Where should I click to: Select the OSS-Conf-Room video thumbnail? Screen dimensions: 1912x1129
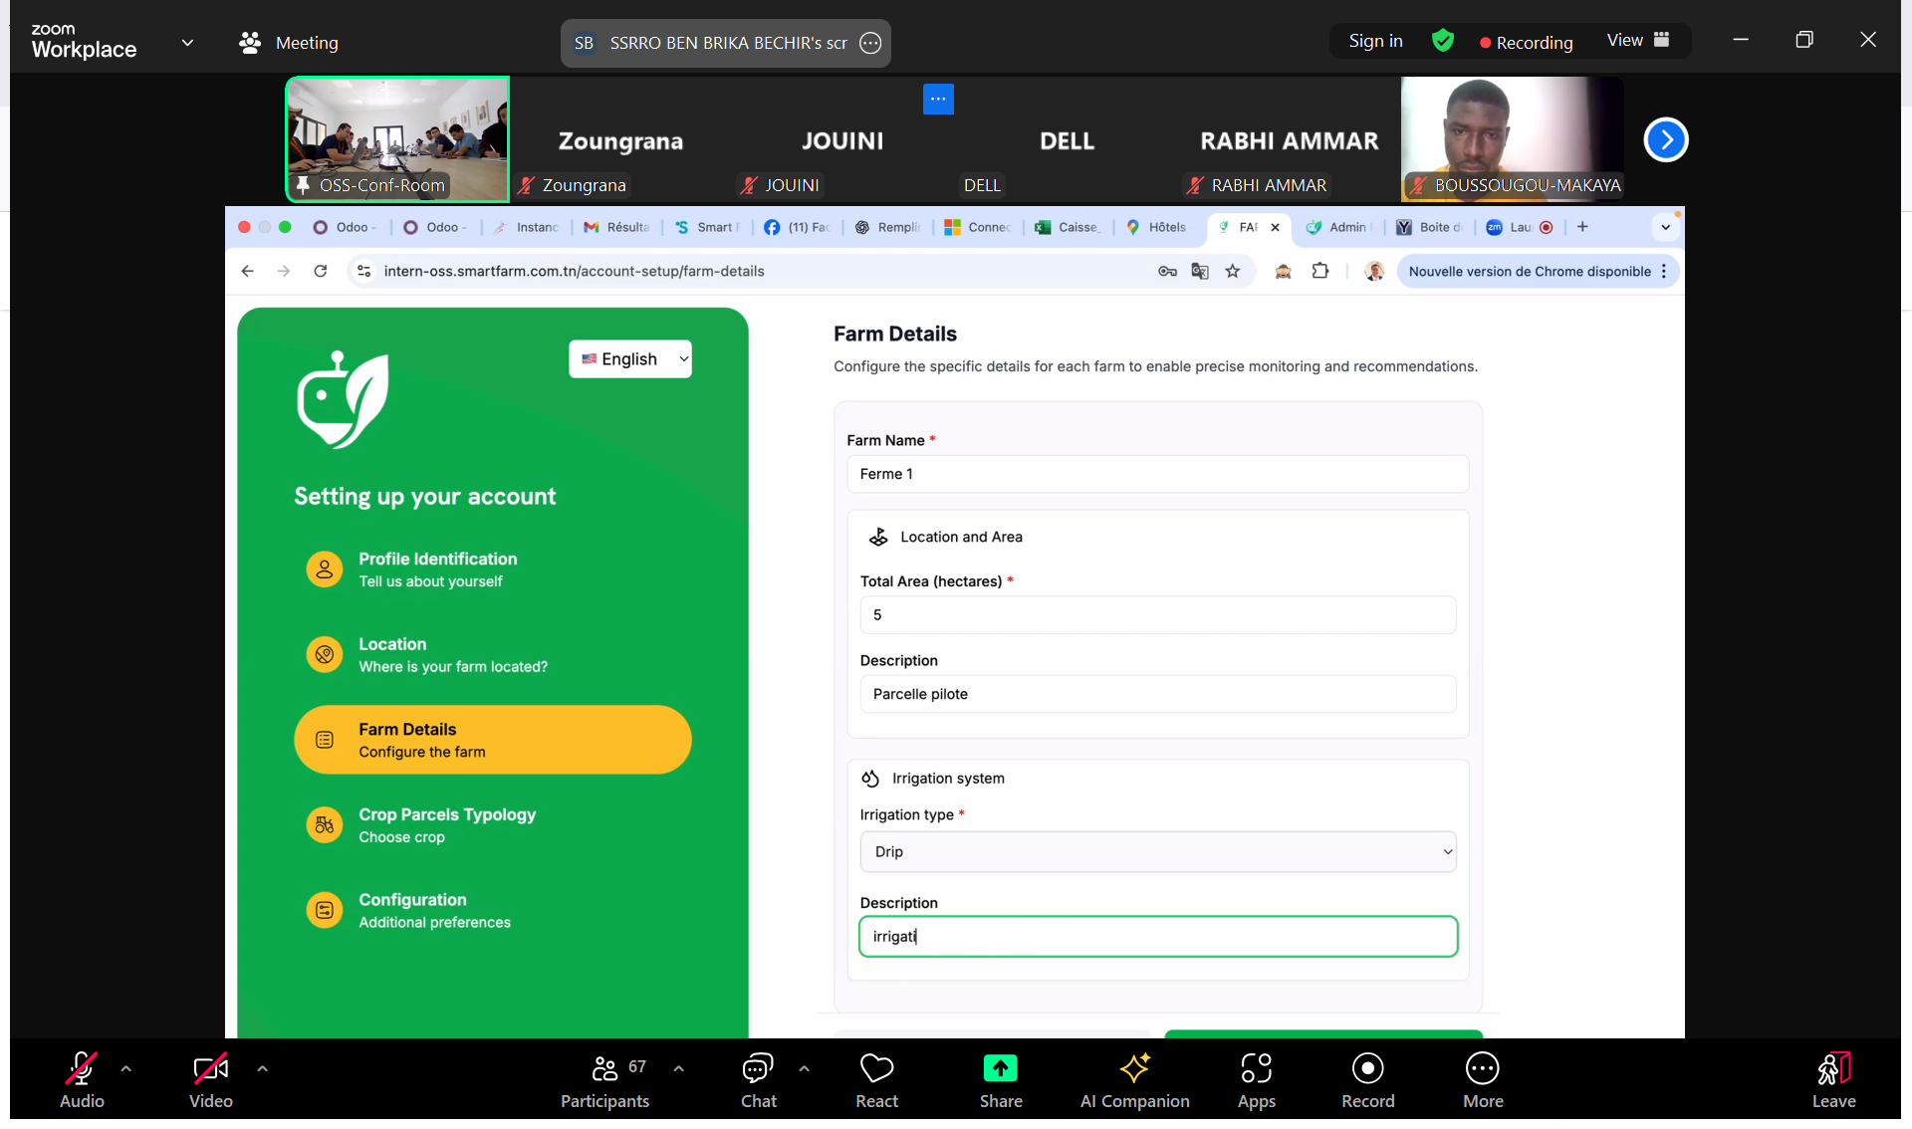397,139
